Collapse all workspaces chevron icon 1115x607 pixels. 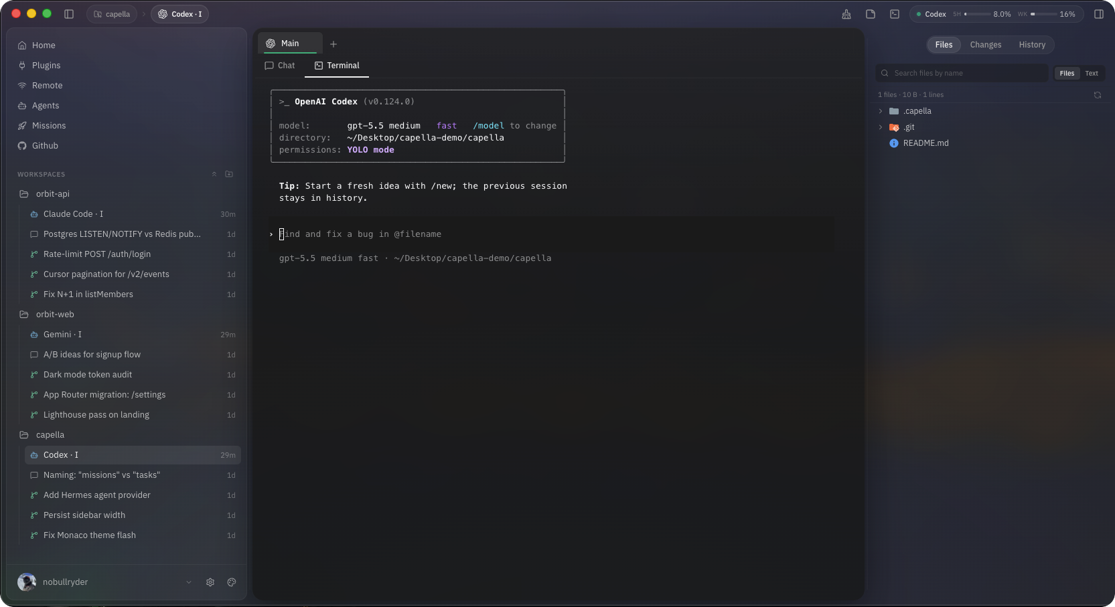[214, 174]
